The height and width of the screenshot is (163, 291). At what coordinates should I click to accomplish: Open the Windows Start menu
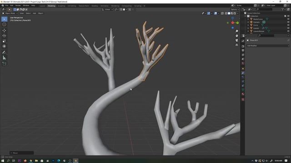tap(3, 161)
